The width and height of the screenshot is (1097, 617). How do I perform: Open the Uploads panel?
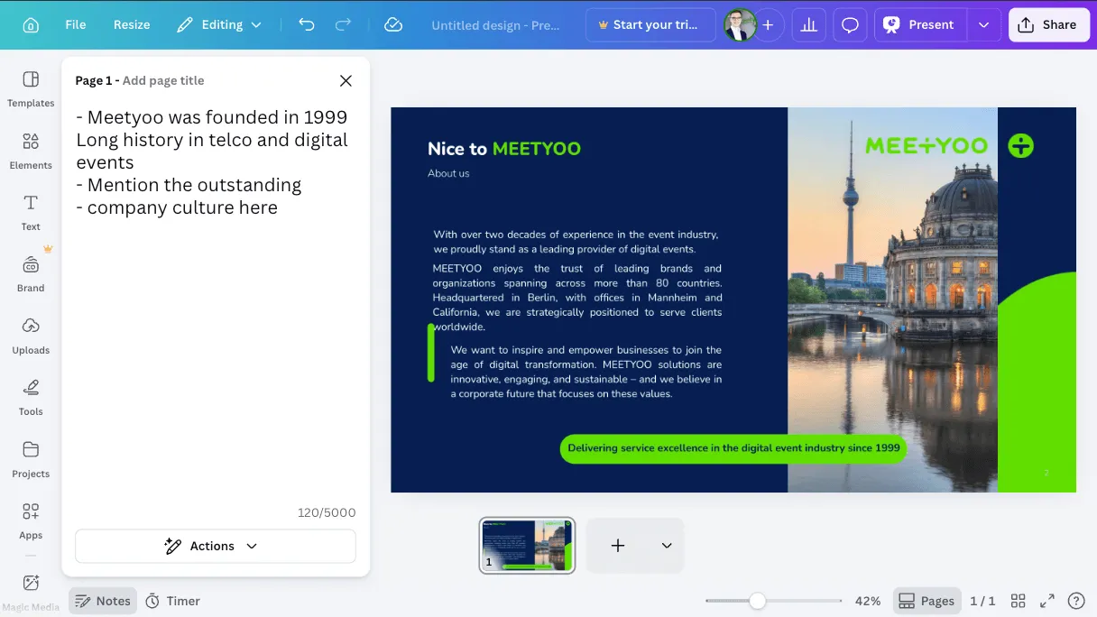(30, 336)
